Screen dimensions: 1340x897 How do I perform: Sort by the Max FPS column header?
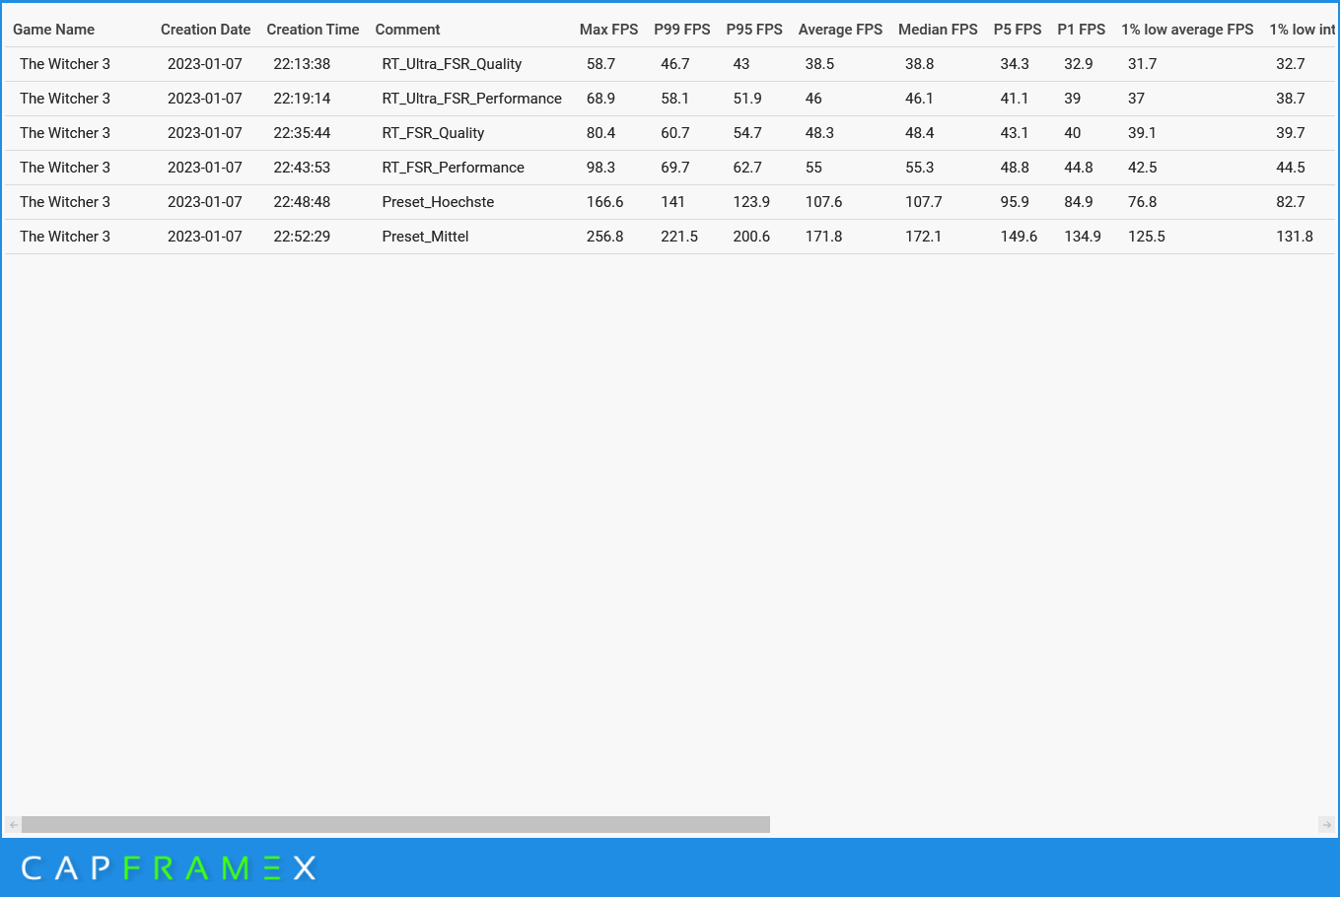point(608,30)
